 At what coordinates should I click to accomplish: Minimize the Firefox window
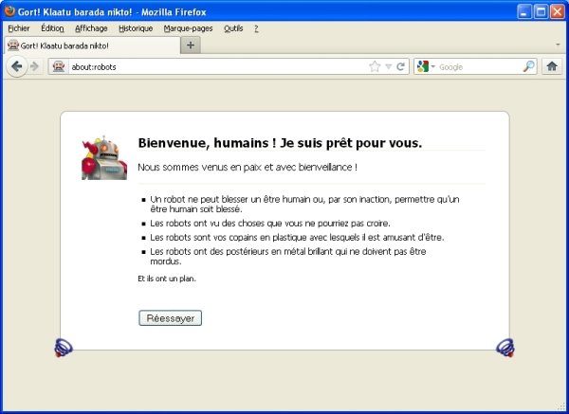click(523, 11)
